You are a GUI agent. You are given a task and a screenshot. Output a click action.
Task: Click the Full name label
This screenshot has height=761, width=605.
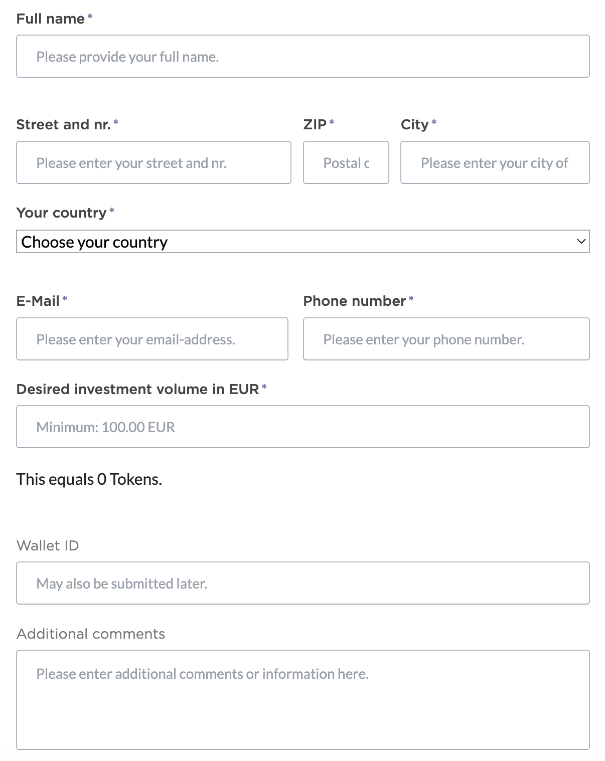[50, 19]
